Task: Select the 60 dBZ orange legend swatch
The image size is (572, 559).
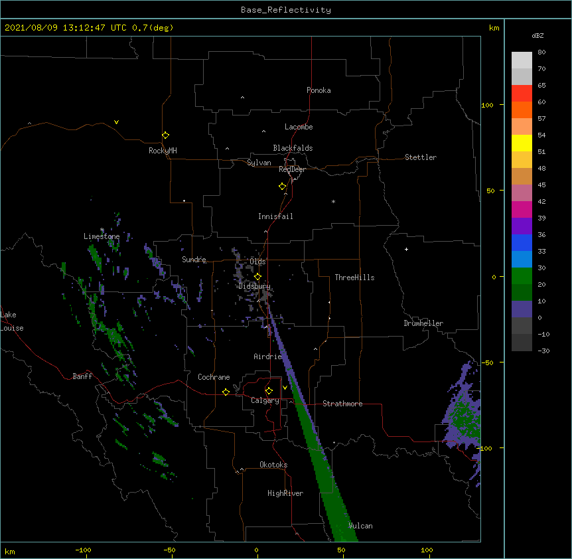Action: click(x=522, y=110)
